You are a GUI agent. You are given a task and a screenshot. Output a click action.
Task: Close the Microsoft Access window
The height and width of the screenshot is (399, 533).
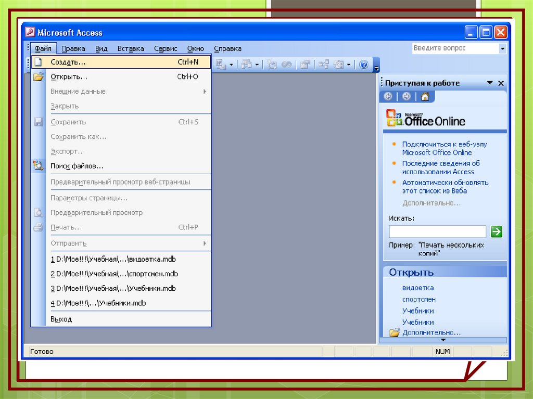[501, 32]
